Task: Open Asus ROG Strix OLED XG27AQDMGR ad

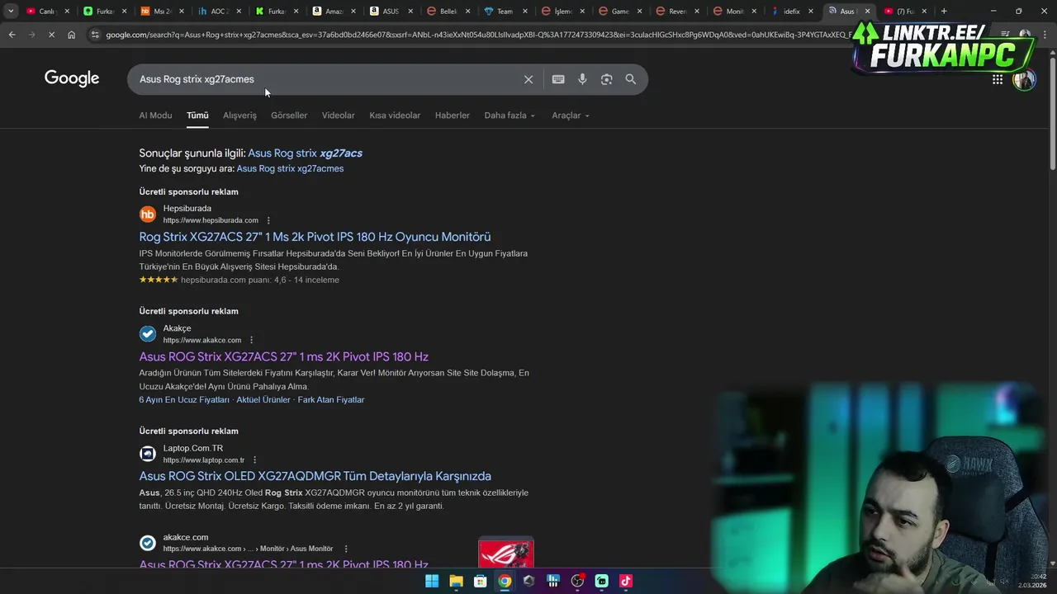Action: pos(315,476)
